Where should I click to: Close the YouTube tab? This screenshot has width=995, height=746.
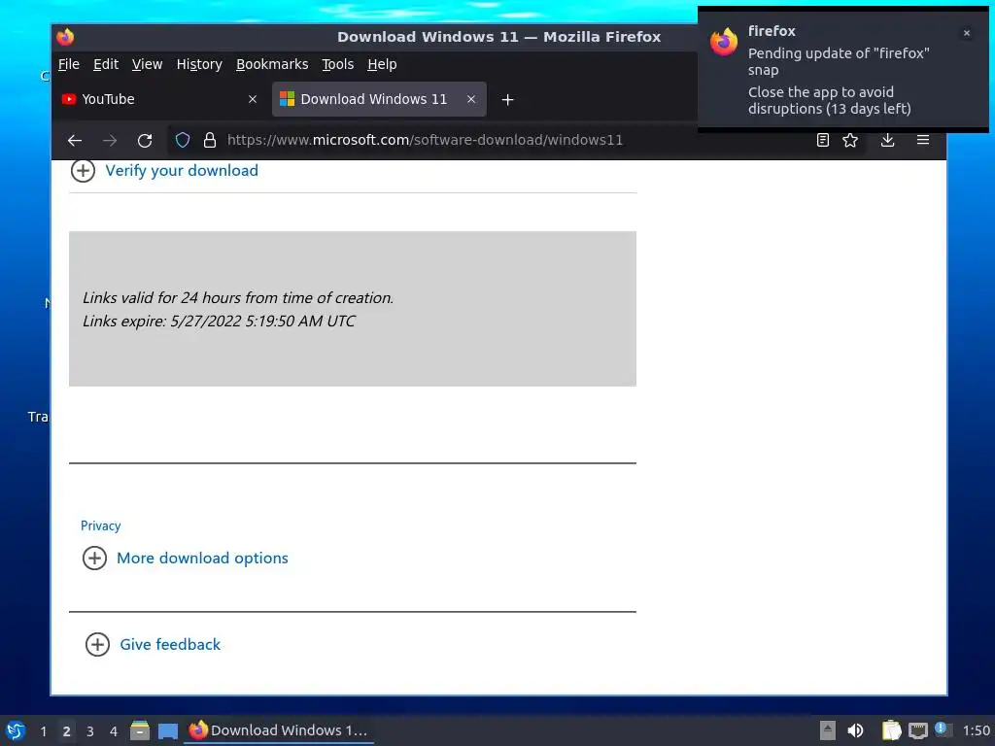click(253, 99)
